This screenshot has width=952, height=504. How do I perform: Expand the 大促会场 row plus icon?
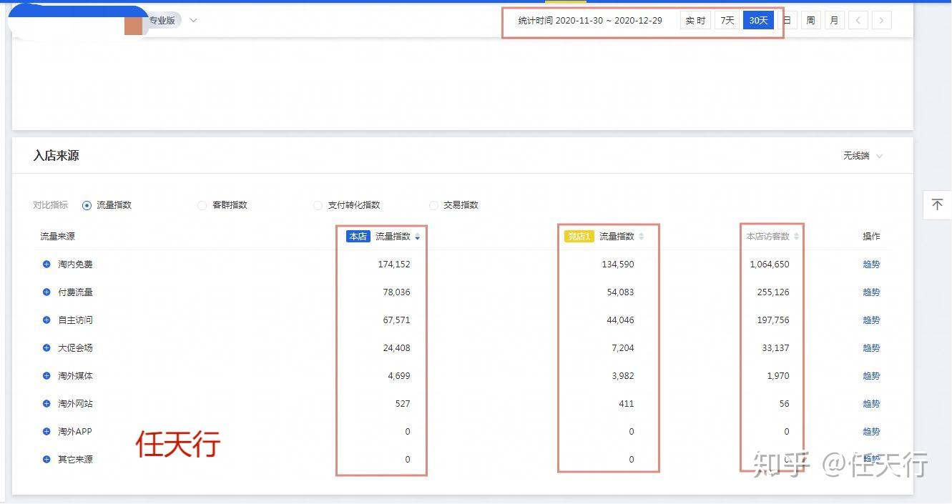46,348
